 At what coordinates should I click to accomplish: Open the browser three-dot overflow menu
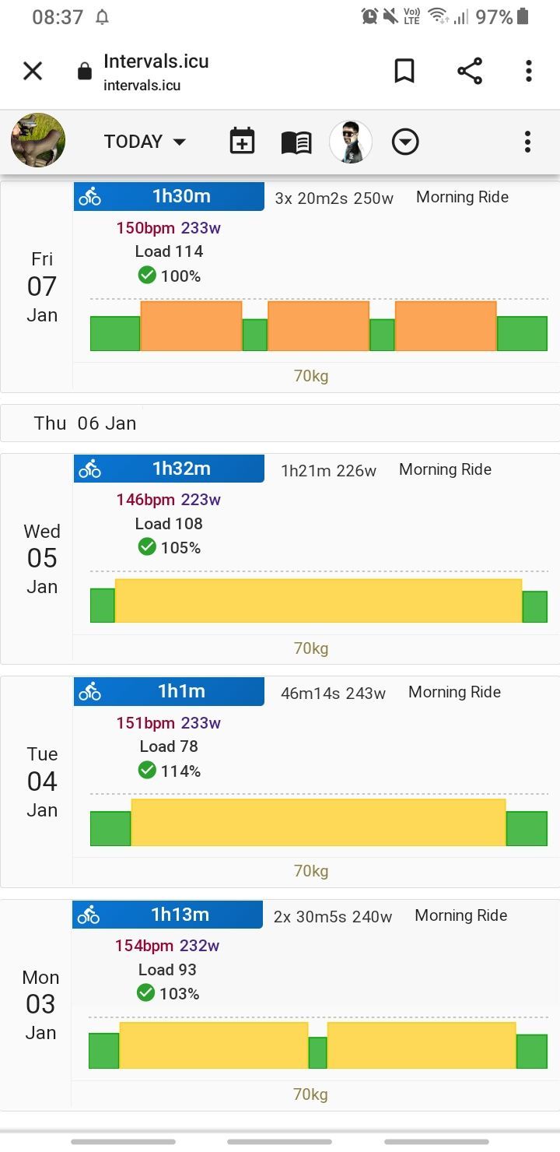coord(528,71)
